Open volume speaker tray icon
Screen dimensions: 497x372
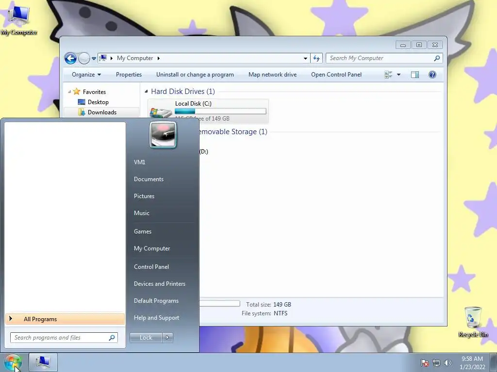447,362
